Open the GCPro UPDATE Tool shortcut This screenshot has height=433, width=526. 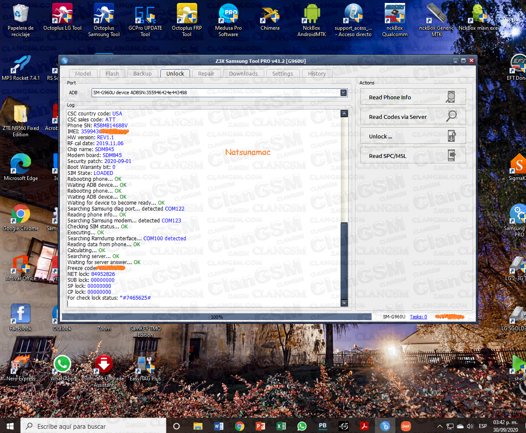145,20
